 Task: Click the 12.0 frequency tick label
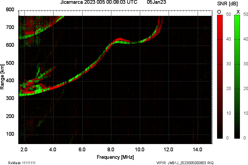pyautogui.click(x=168, y=149)
